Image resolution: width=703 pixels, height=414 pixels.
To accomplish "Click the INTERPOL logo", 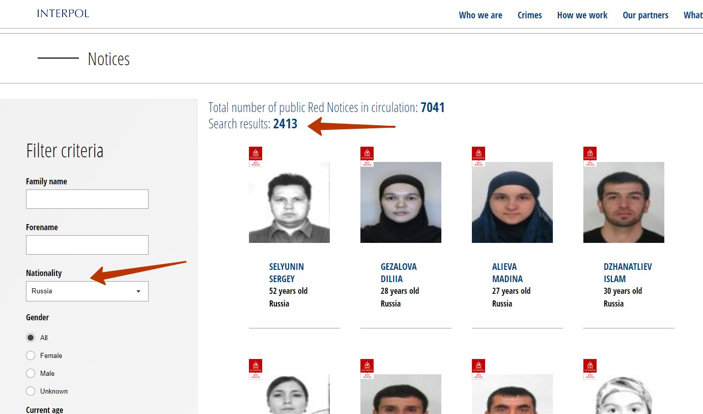I will tap(63, 13).
